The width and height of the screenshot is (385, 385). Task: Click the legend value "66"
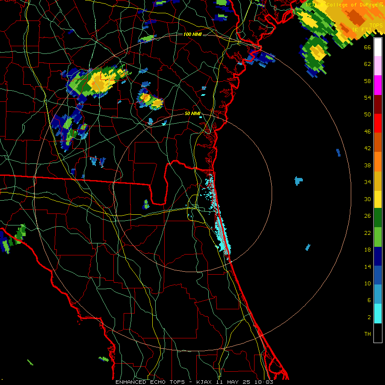coord(367,47)
